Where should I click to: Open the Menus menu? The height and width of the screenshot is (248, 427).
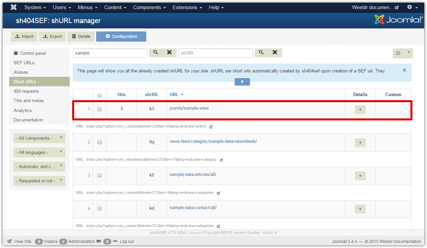[x=88, y=7]
